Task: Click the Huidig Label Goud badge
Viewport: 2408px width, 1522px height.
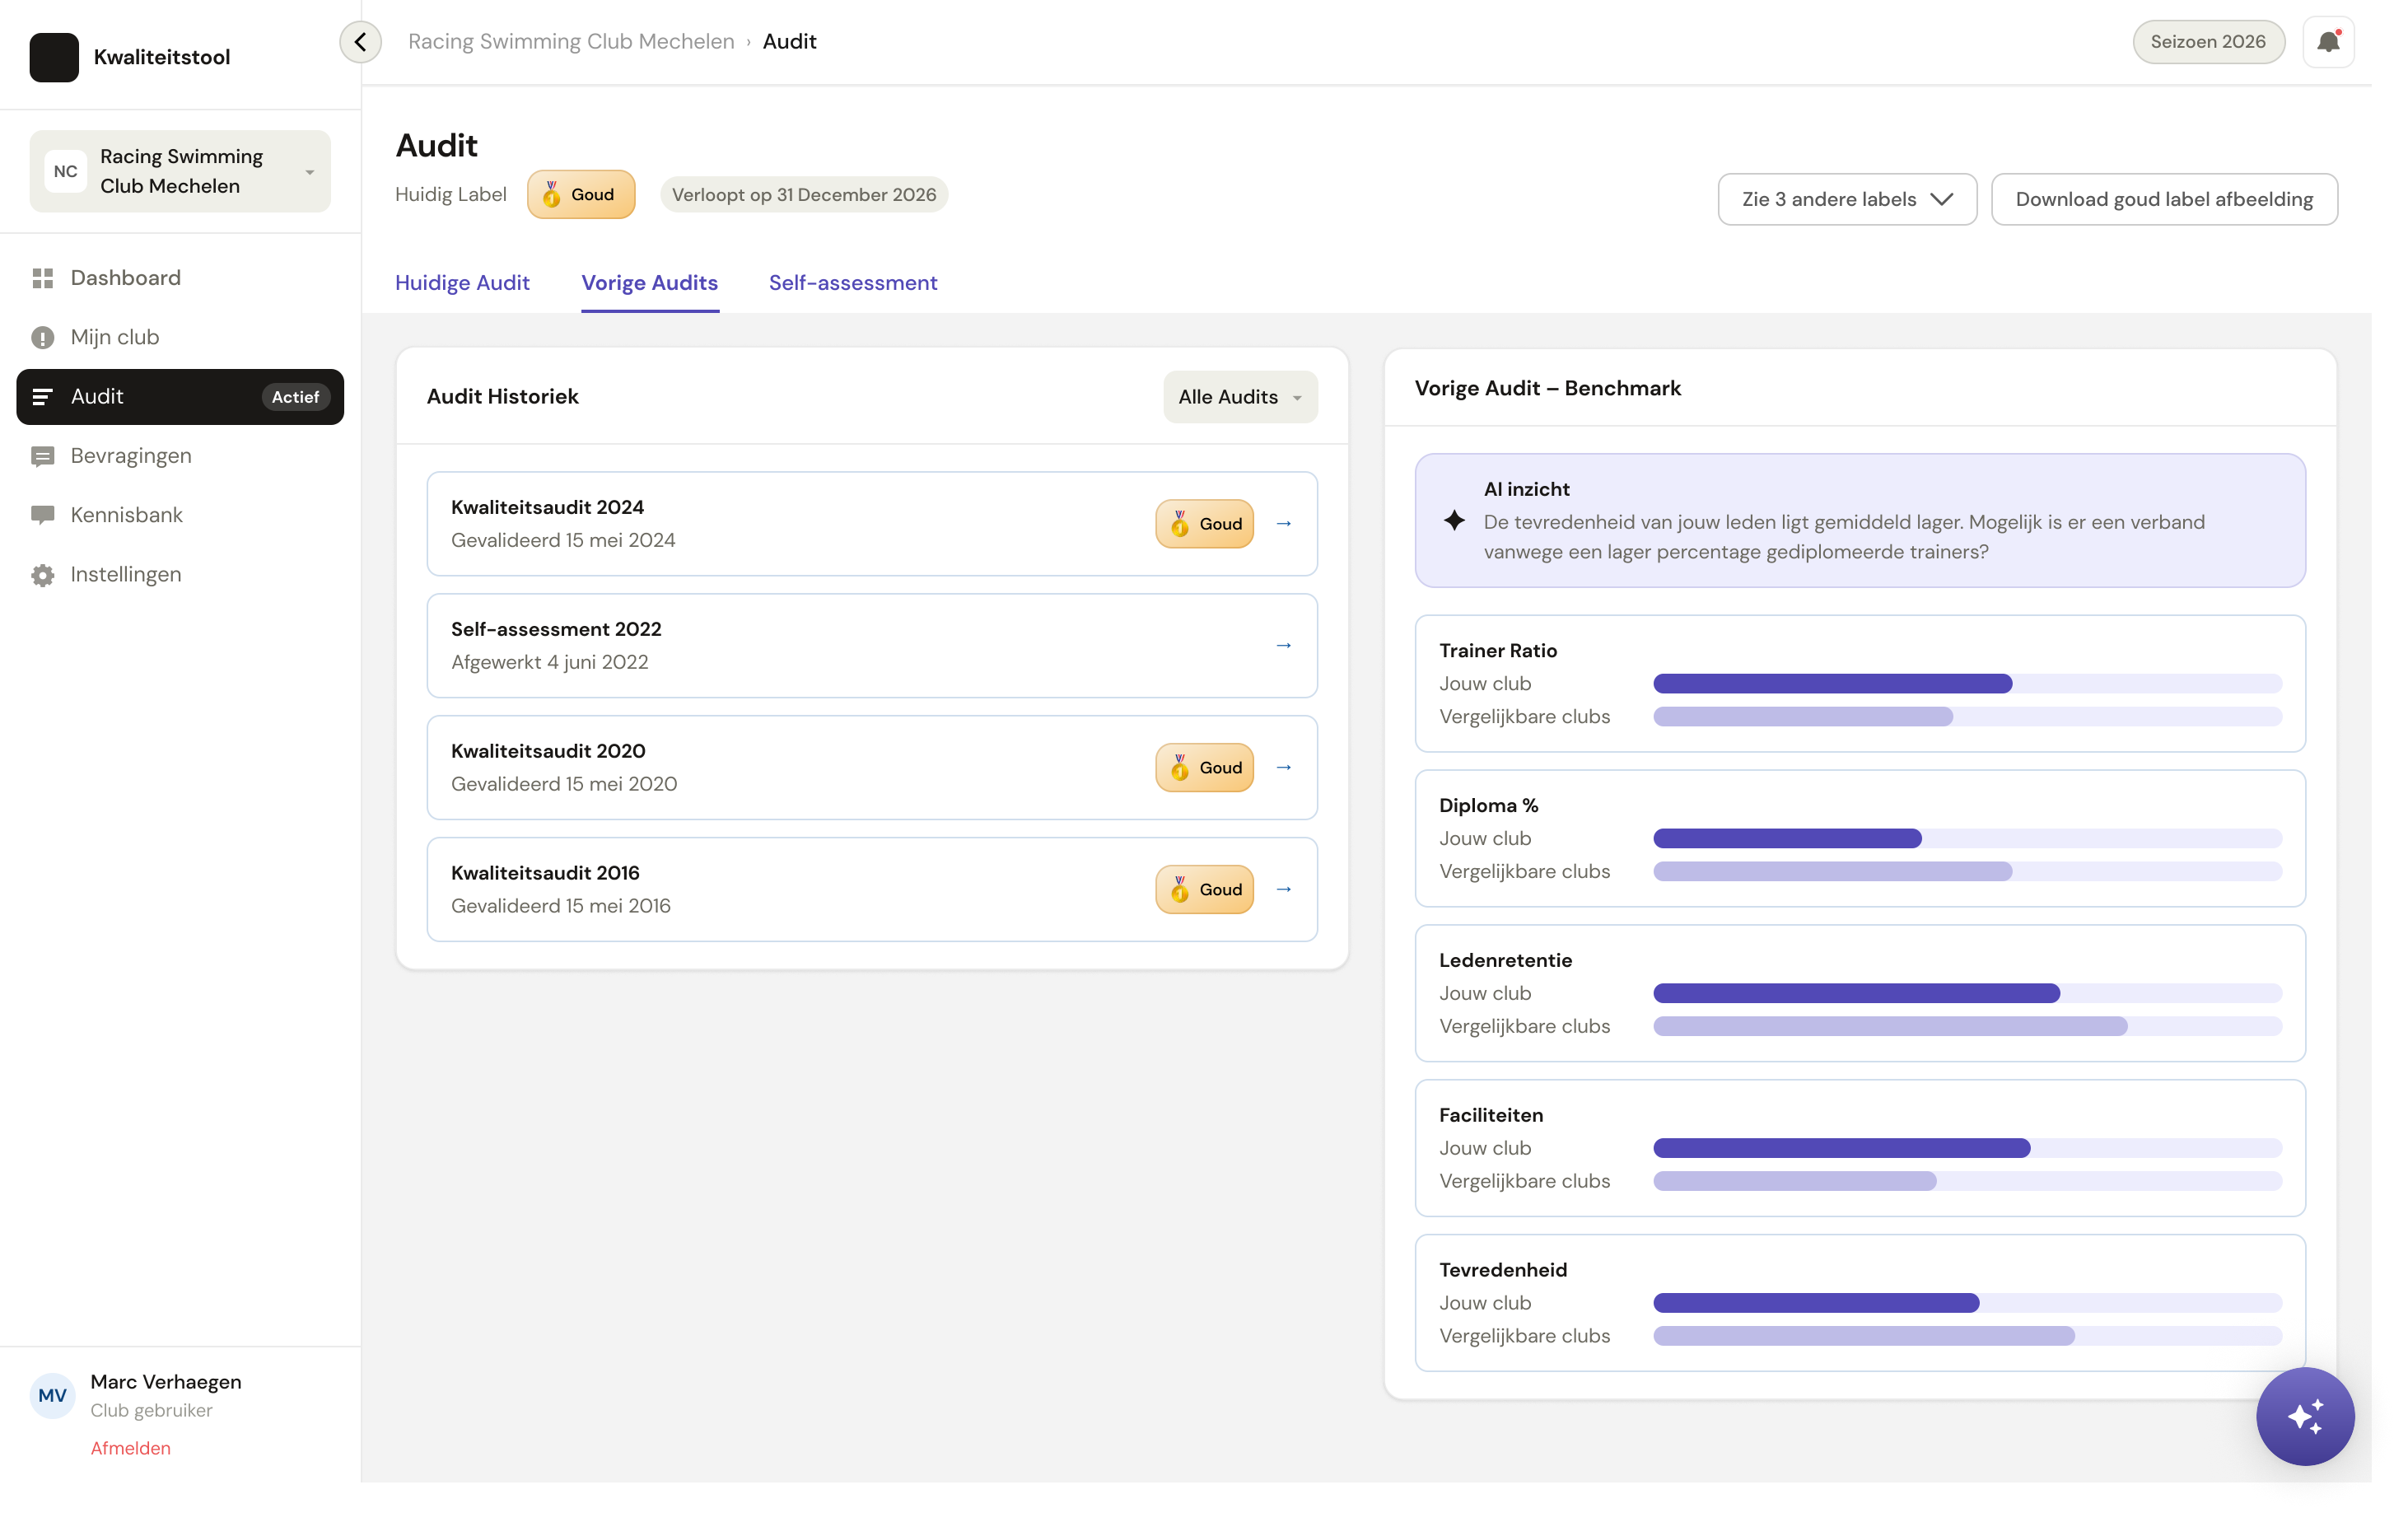Action: (x=580, y=194)
